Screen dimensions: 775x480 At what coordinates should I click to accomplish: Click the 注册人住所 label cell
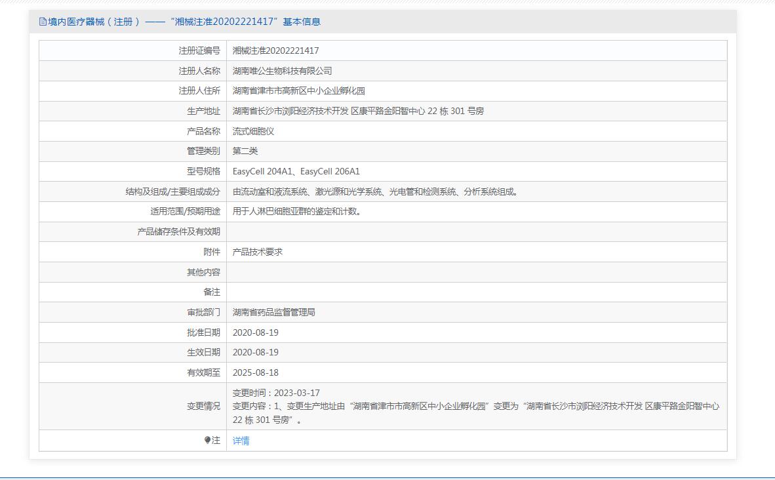coord(133,91)
